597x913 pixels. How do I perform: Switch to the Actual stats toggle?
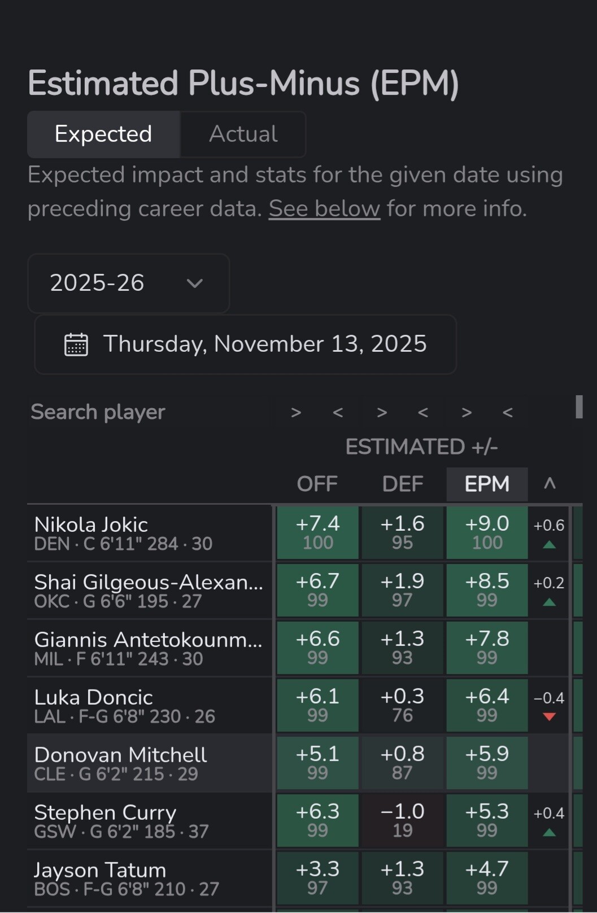(243, 134)
